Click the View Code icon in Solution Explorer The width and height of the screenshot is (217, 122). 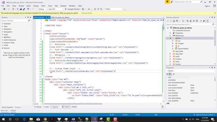click(201, 21)
